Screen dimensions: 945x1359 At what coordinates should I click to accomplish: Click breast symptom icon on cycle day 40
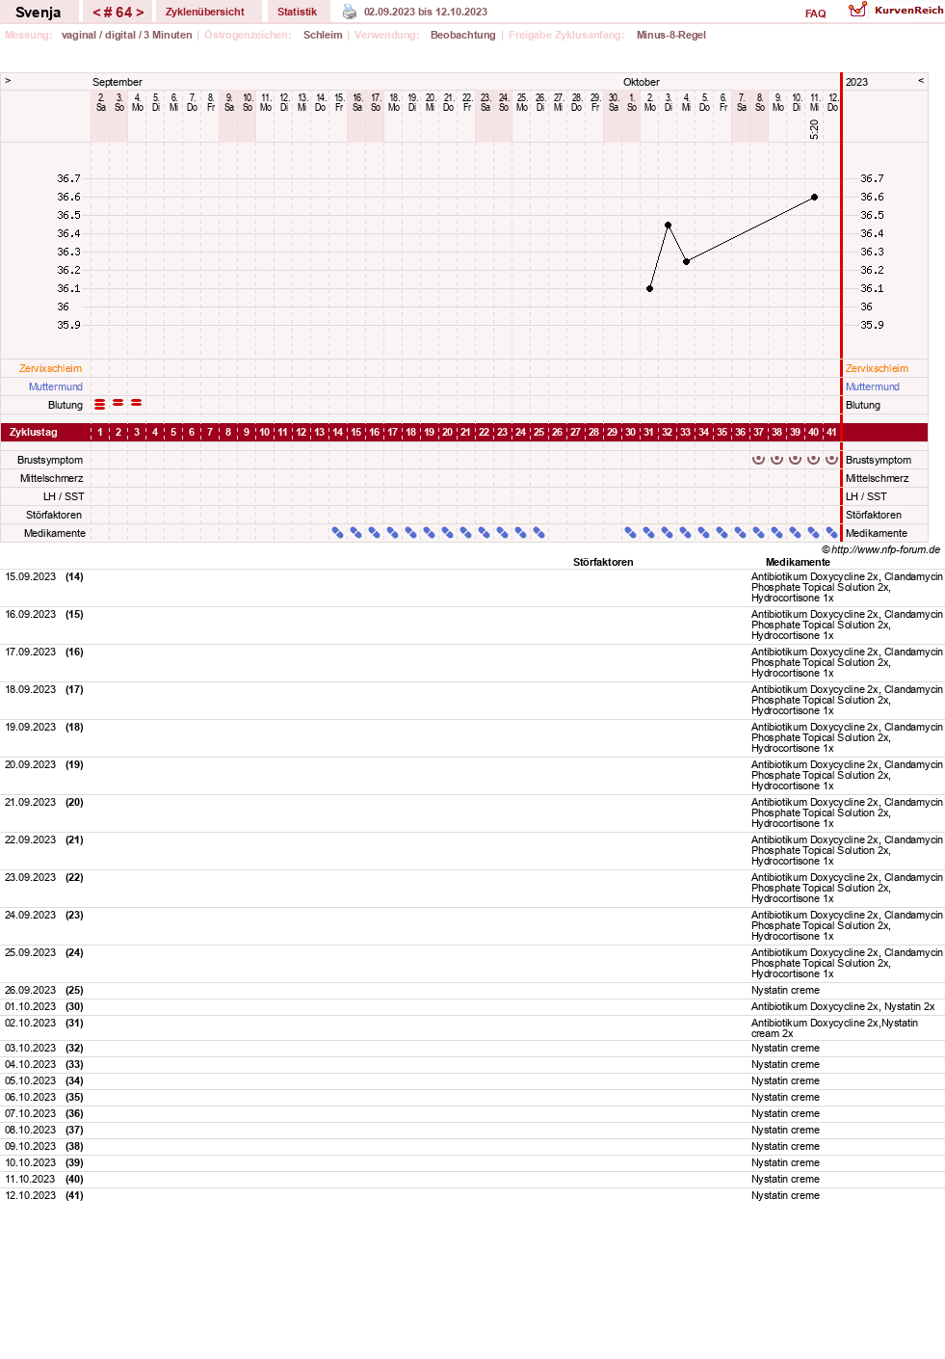pyautogui.click(x=814, y=459)
